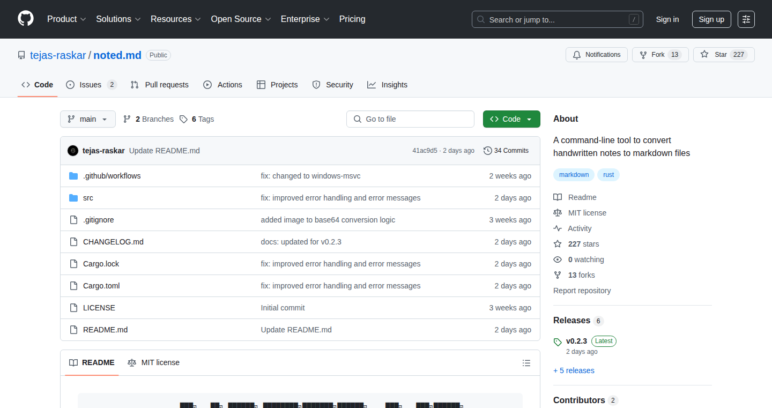772x408 pixels.
Task: Expand the Enterprise menu
Action: click(306, 19)
